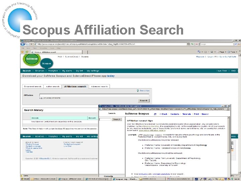Switch to Advanced search tab
This screenshot has width=241, height=181.
click(99, 86)
